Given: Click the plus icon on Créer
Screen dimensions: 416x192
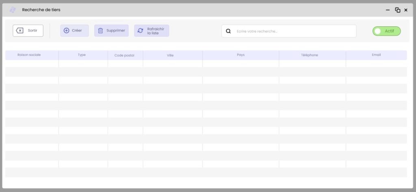Looking at the screenshot, I should 67,30.
